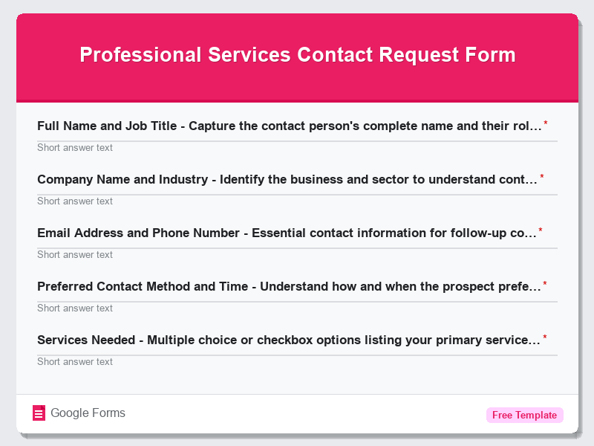Select the required asterisk on Full Name question
Image resolution: width=594 pixels, height=446 pixels.
point(546,123)
